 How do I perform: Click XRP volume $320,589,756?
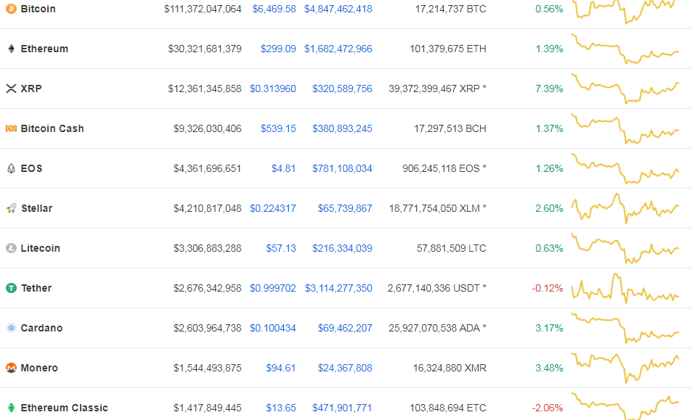pos(342,88)
